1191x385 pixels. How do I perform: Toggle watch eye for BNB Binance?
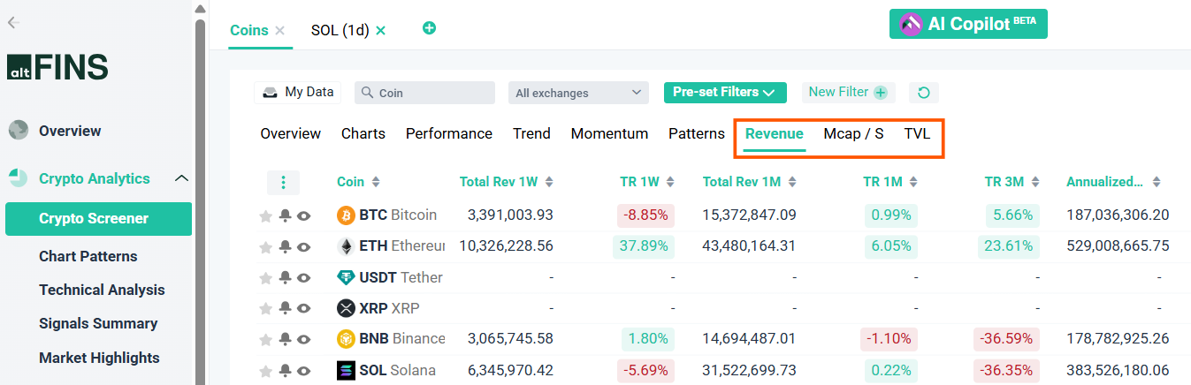(x=304, y=339)
